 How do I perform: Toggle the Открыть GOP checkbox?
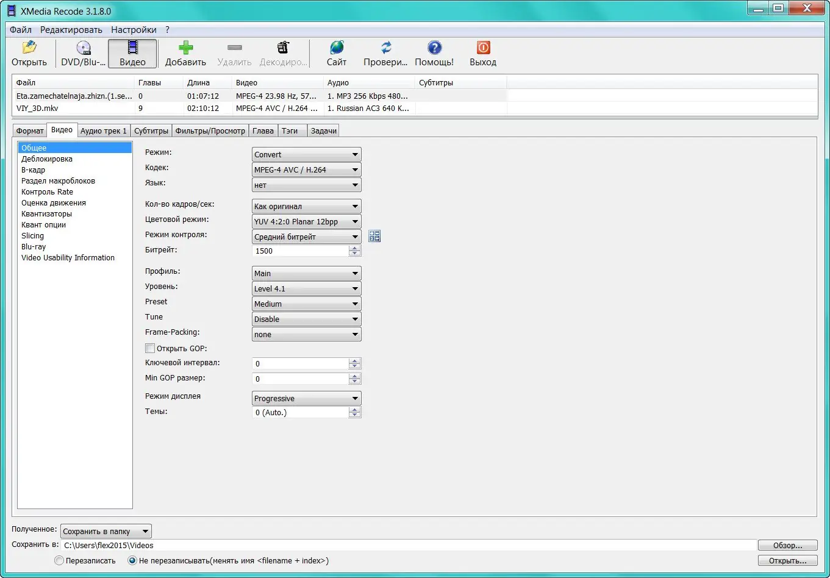click(x=150, y=348)
